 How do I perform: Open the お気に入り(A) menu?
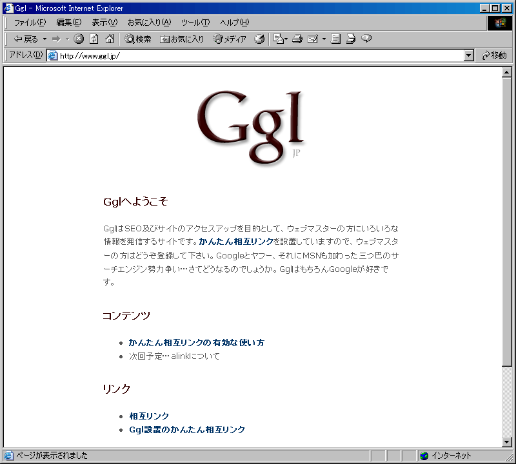tap(149, 23)
